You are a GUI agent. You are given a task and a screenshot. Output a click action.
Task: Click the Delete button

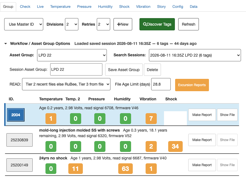click(152, 70)
